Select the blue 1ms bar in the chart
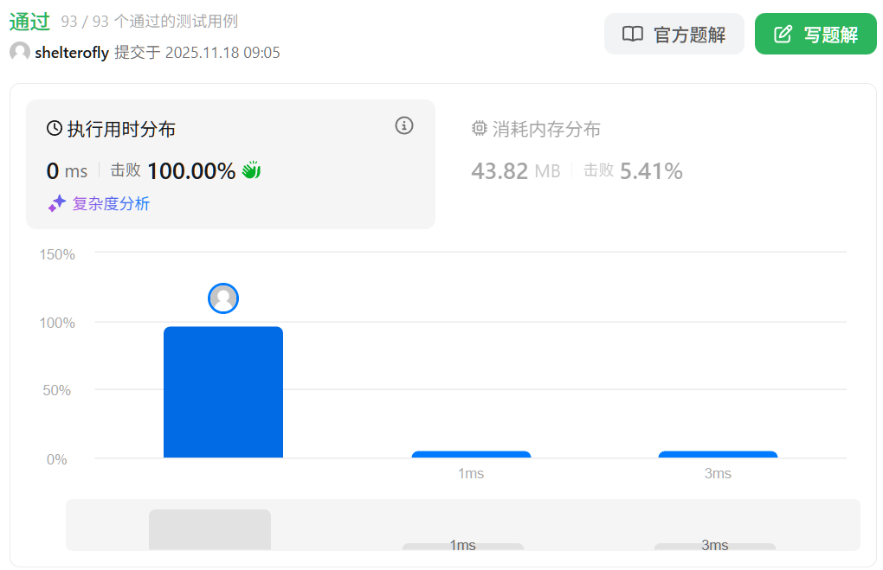 click(471, 454)
